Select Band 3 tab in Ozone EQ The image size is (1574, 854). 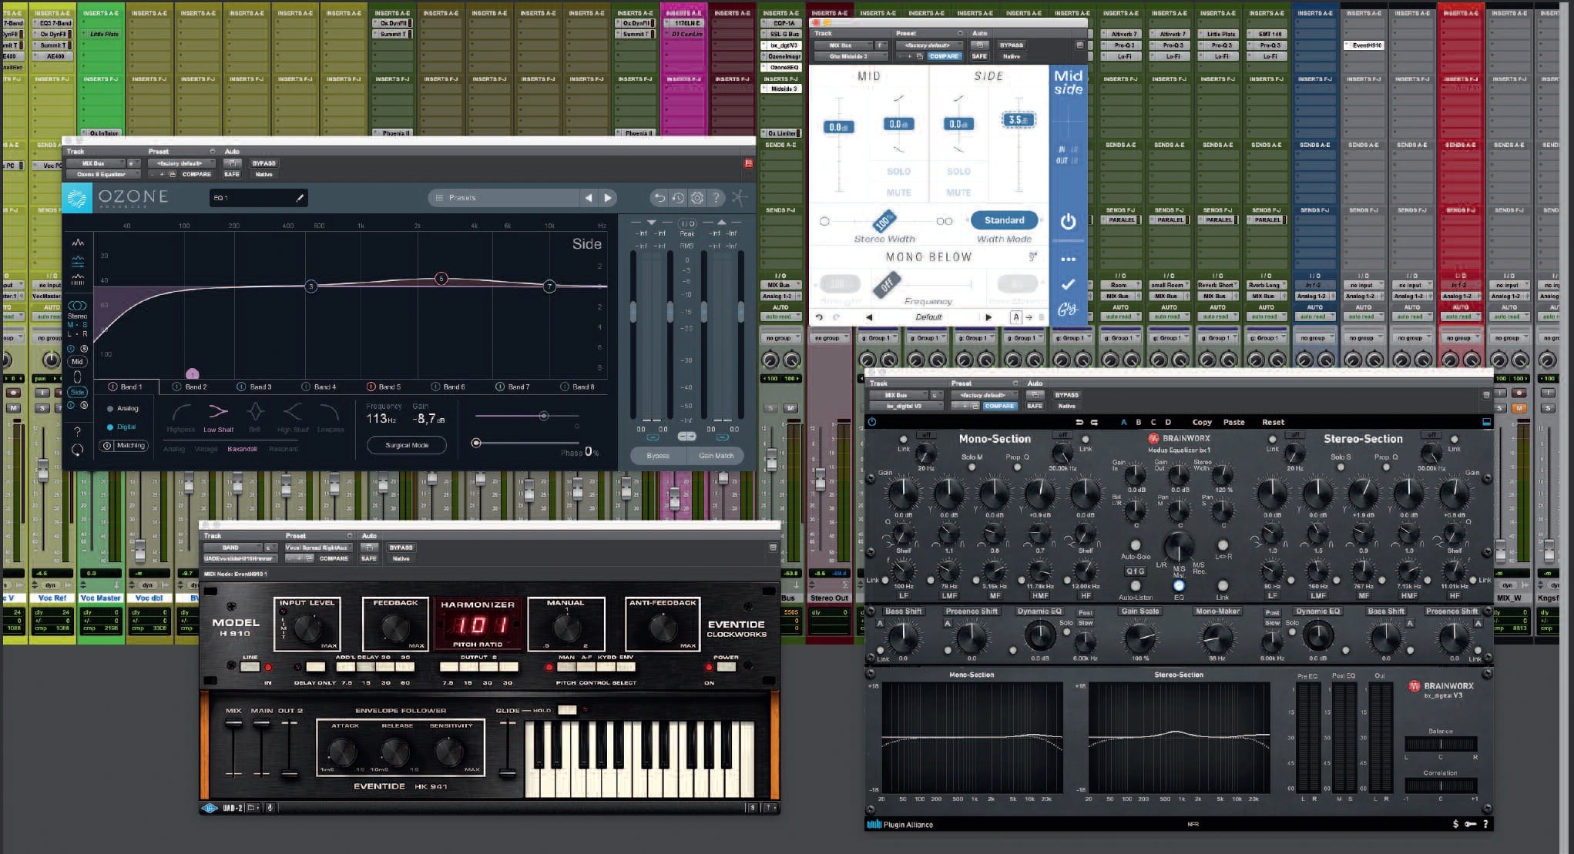(253, 387)
